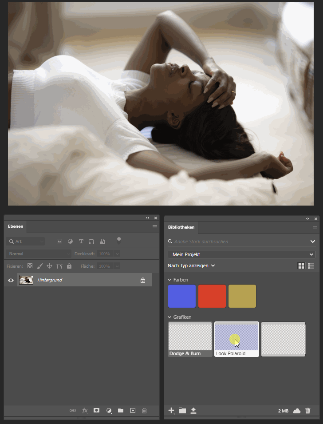
Task: Click the libraries cloud sync icon
Action: click(297, 411)
